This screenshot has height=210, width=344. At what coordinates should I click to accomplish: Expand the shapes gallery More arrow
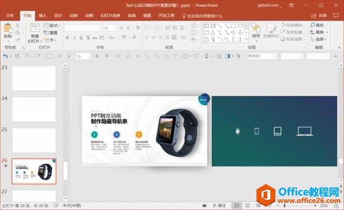tap(246, 40)
